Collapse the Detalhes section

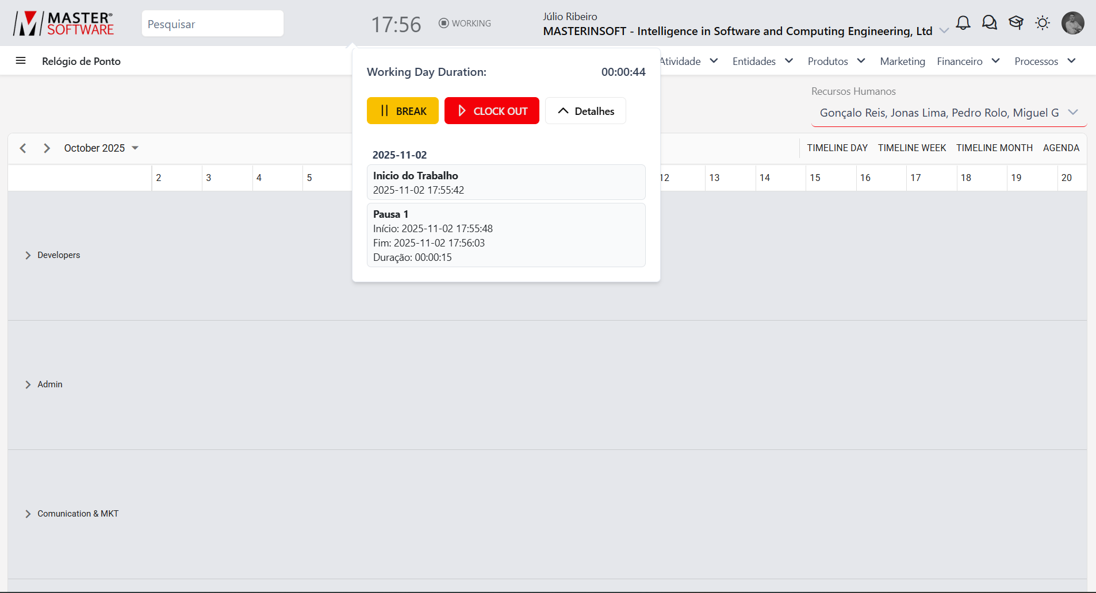click(585, 111)
